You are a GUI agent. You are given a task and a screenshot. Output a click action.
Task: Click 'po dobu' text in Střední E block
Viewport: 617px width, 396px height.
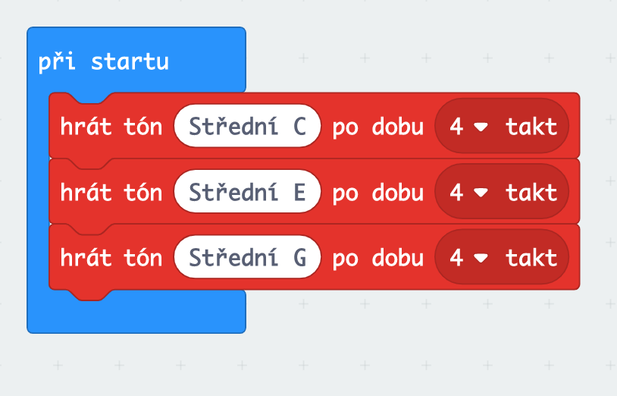377,193
